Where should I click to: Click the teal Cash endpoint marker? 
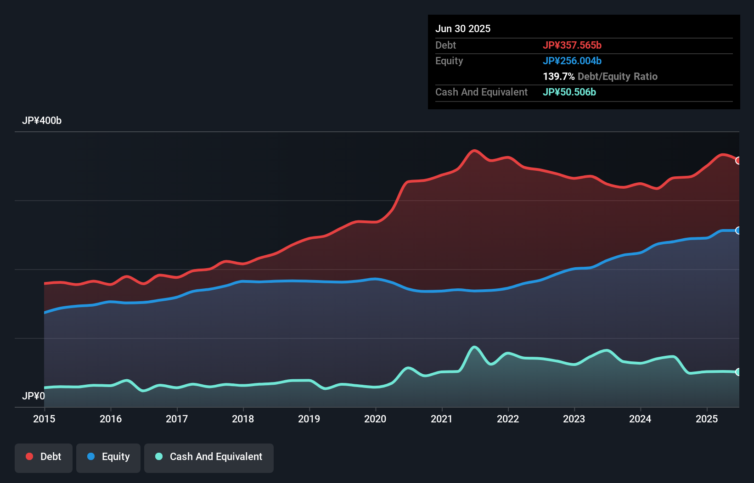738,372
